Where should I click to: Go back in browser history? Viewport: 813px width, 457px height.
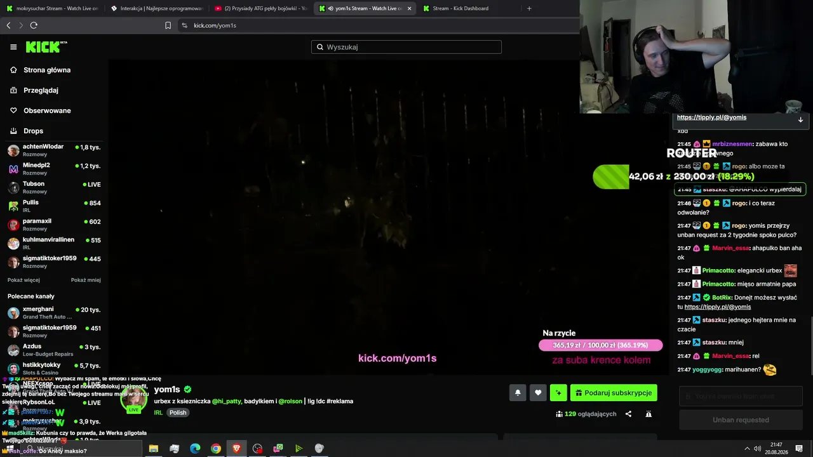tap(8, 25)
